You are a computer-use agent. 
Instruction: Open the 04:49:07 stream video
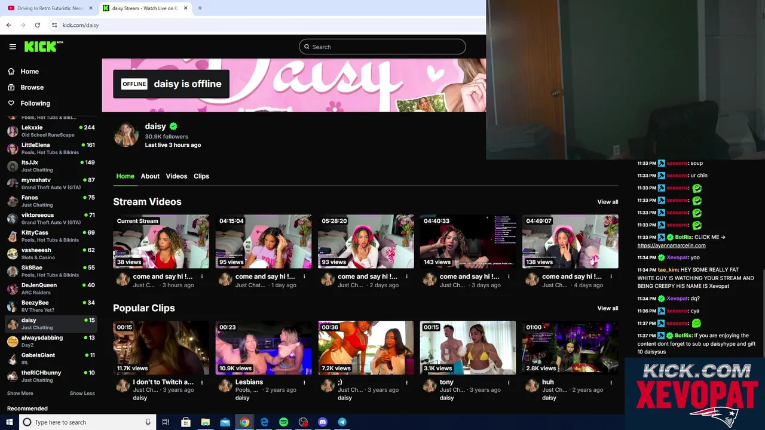[570, 241]
